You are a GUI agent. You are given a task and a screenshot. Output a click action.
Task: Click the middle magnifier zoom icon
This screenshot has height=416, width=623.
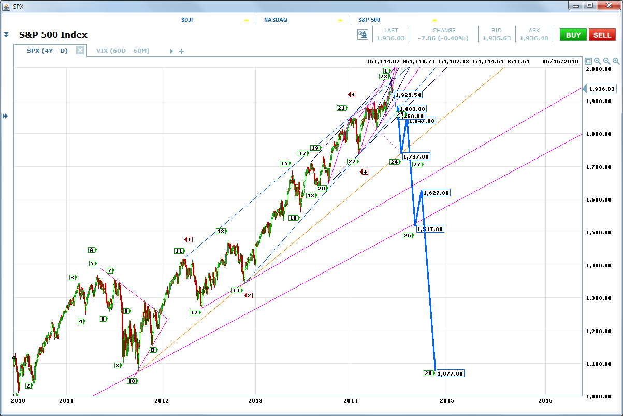tap(606, 61)
